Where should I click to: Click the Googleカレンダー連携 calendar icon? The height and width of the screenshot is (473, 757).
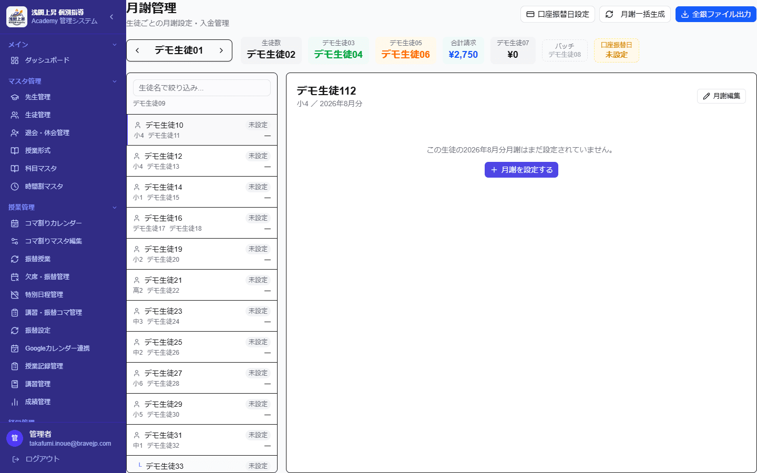pos(15,348)
